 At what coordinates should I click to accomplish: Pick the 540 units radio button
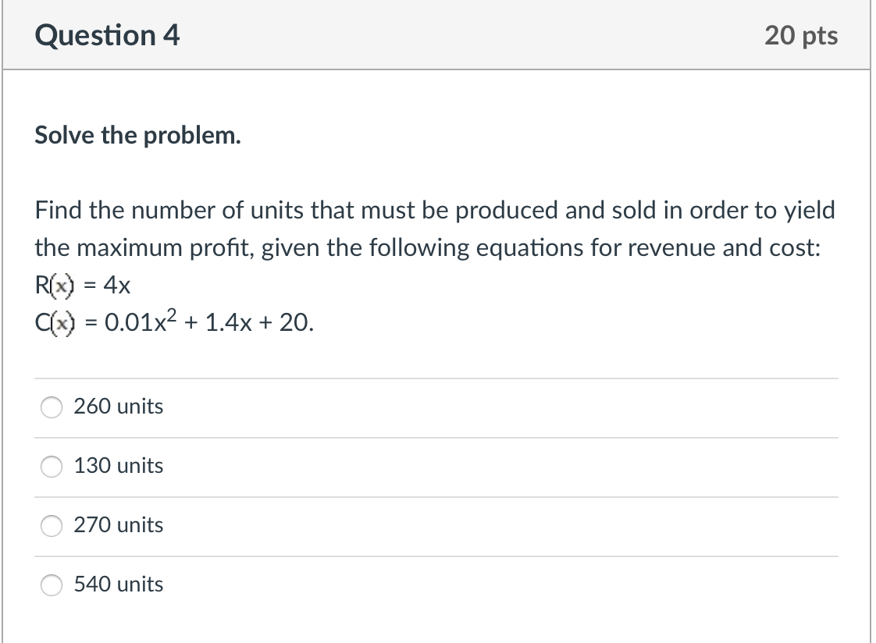(52, 585)
